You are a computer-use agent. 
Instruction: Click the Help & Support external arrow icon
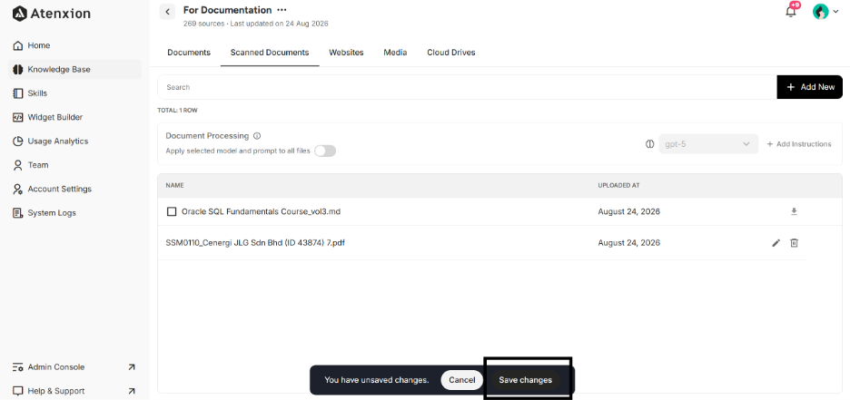coord(131,391)
